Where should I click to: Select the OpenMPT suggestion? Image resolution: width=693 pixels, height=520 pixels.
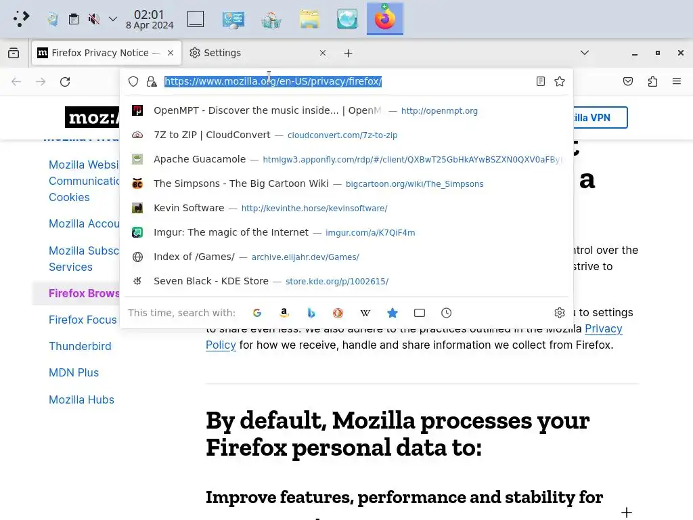[x=346, y=110]
